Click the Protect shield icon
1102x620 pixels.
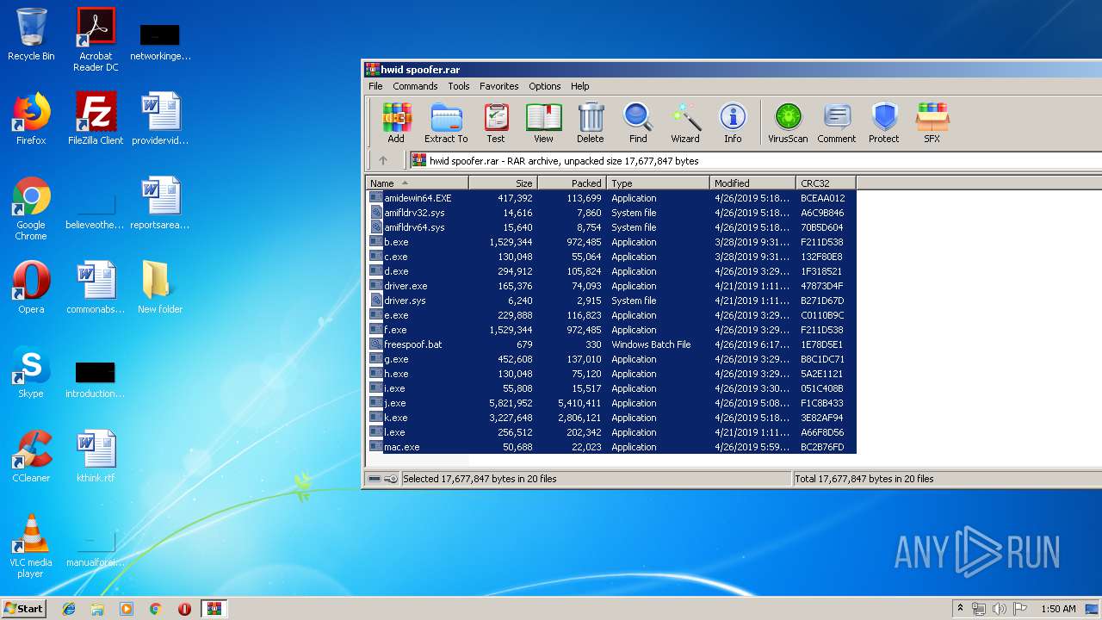[884, 122]
